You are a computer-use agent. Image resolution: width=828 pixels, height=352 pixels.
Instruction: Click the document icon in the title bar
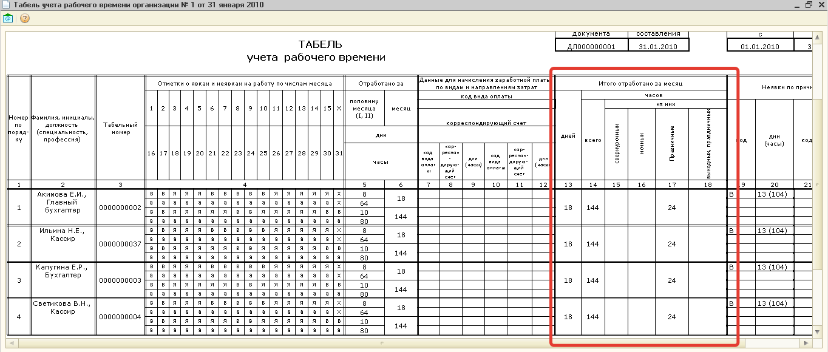[6, 5]
